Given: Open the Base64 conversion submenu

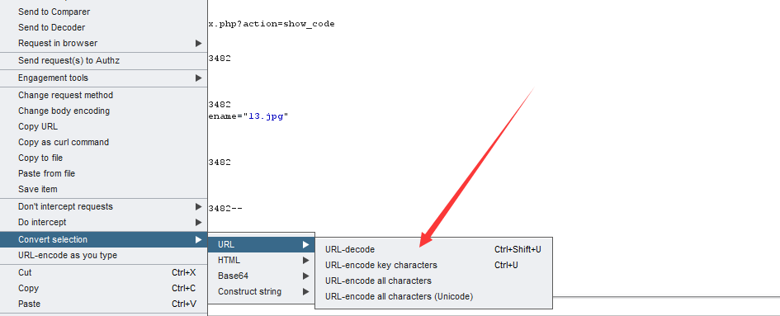Looking at the screenshot, I should (x=262, y=276).
